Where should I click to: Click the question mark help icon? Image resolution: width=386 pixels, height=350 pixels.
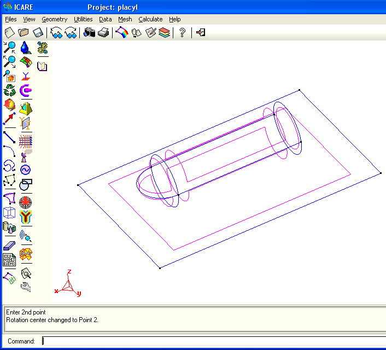click(x=182, y=32)
